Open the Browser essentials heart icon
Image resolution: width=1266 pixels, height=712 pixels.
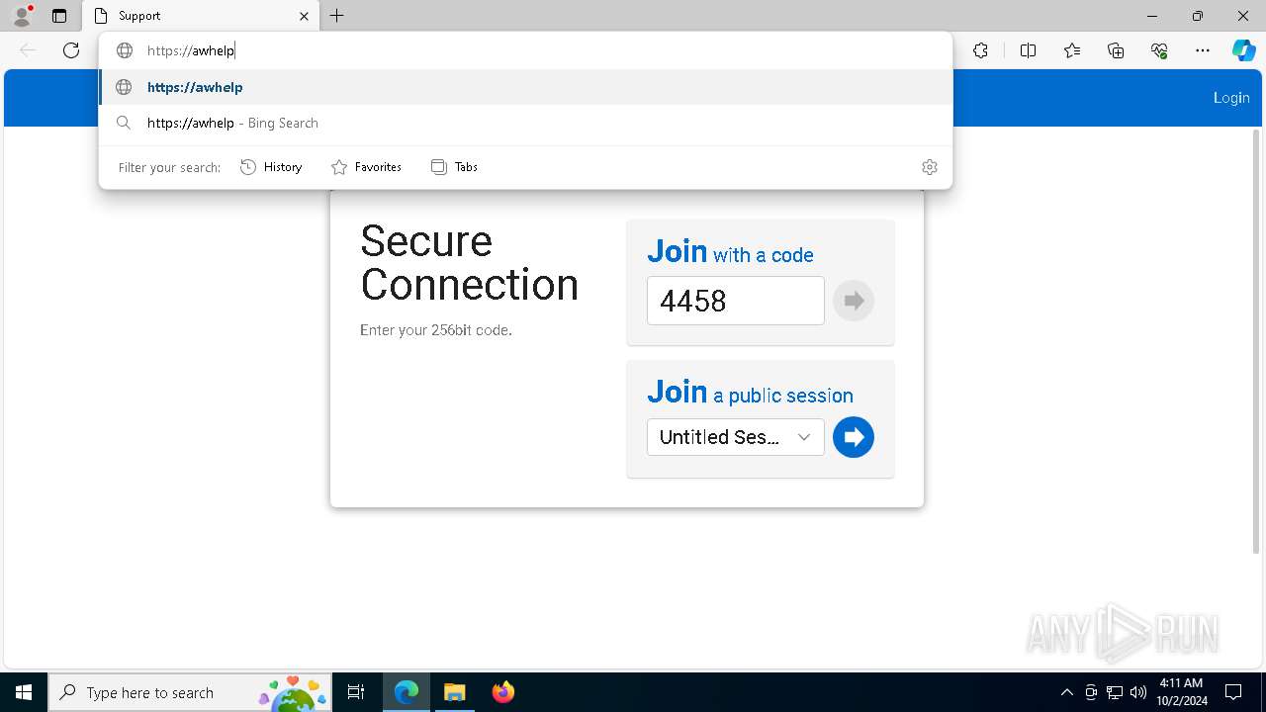coord(1159,50)
